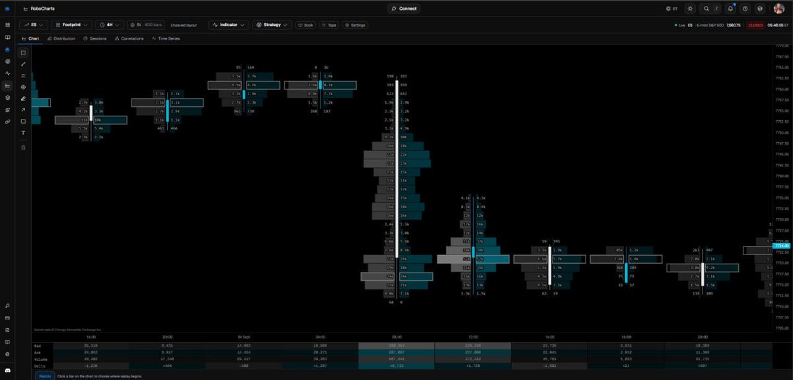Open the dashboard grid icon in left sidebar

coord(7,24)
